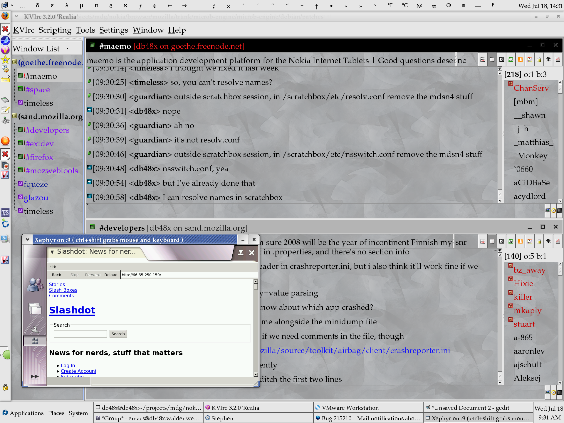Open the Window menu
Image resolution: width=564 pixels, height=423 pixels.
coord(148,30)
